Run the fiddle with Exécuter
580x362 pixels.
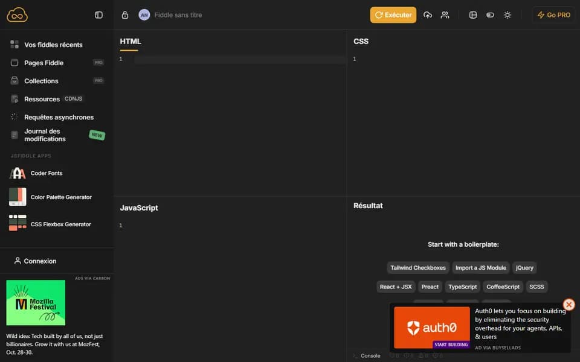(393, 14)
